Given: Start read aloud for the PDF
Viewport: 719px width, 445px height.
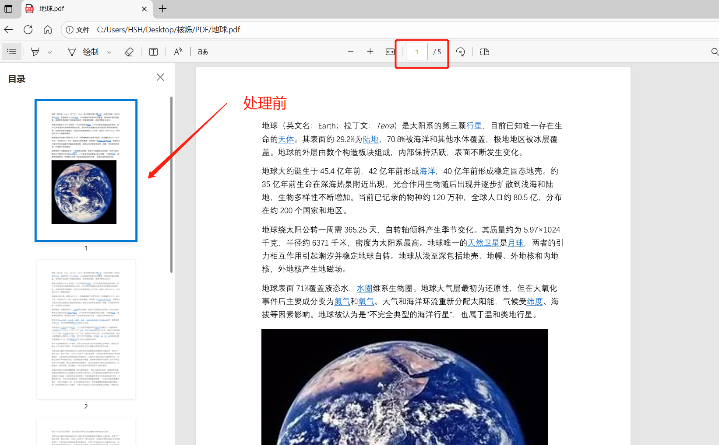Looking at the screenshot, I should coord(178,51).
